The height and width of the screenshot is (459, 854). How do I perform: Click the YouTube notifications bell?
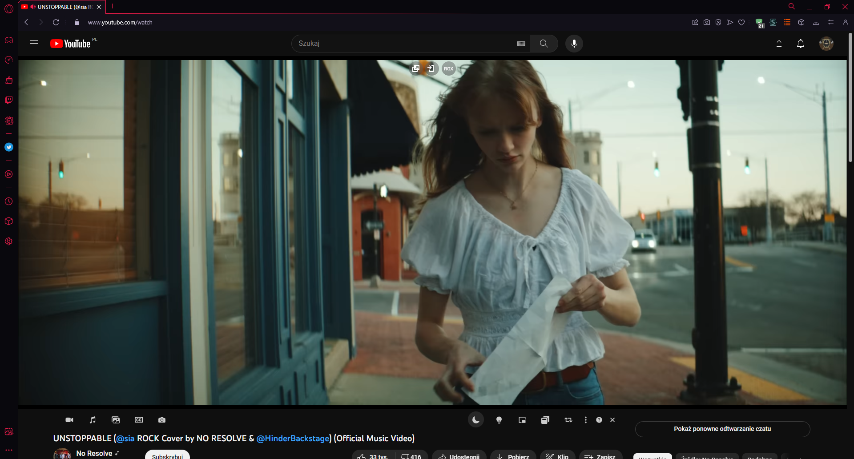800,44
